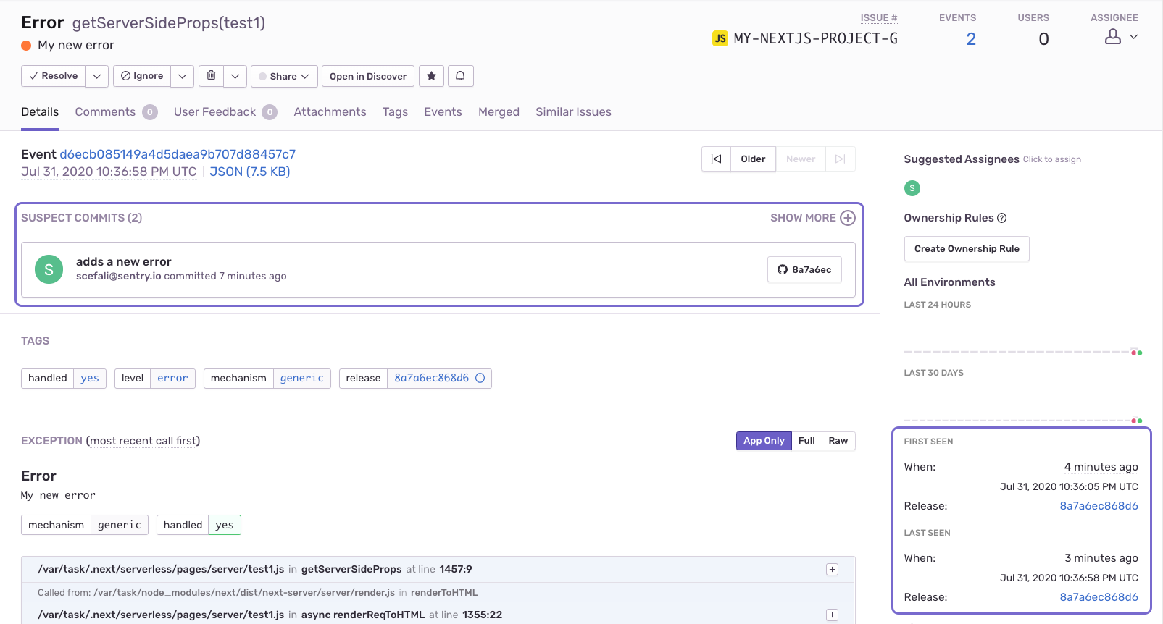
Task: Jump to oldest event icon
Action: [716, 159]
